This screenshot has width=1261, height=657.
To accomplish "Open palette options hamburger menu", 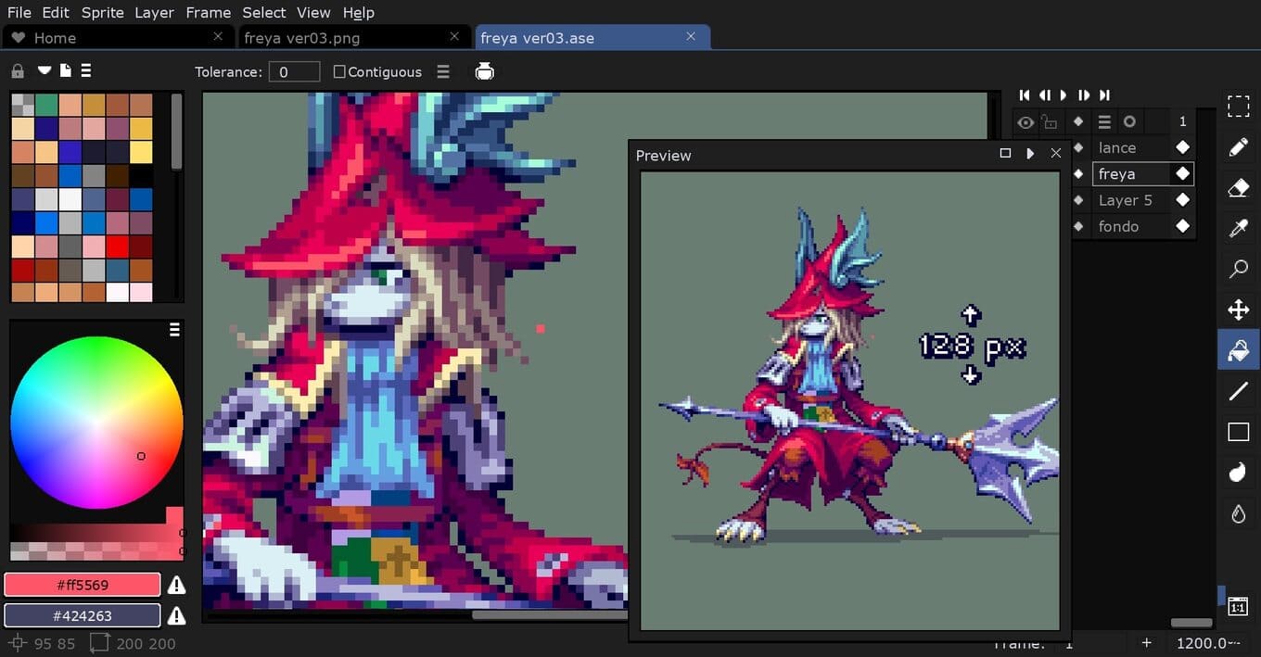I will pyautogui.click(x=86, y=70).
